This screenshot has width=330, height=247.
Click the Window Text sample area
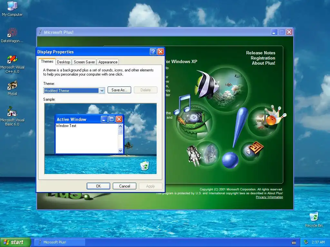point(86,138)
